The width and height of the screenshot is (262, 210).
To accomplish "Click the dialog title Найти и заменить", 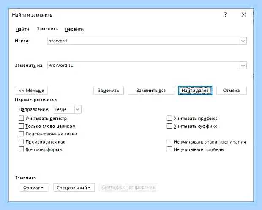I will (32, 15).
